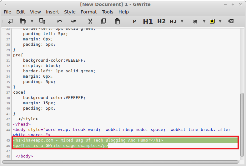
Task: Maximize the GWrite window with plus button
Action: point(233,5)
